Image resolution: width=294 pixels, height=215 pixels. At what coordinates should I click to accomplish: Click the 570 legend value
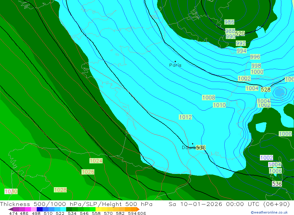tap(108, 213)
